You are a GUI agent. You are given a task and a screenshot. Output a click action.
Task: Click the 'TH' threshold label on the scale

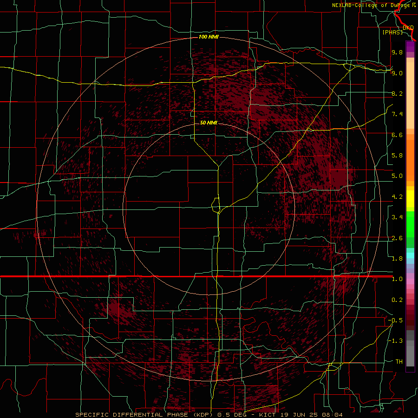tap(399, 362)
